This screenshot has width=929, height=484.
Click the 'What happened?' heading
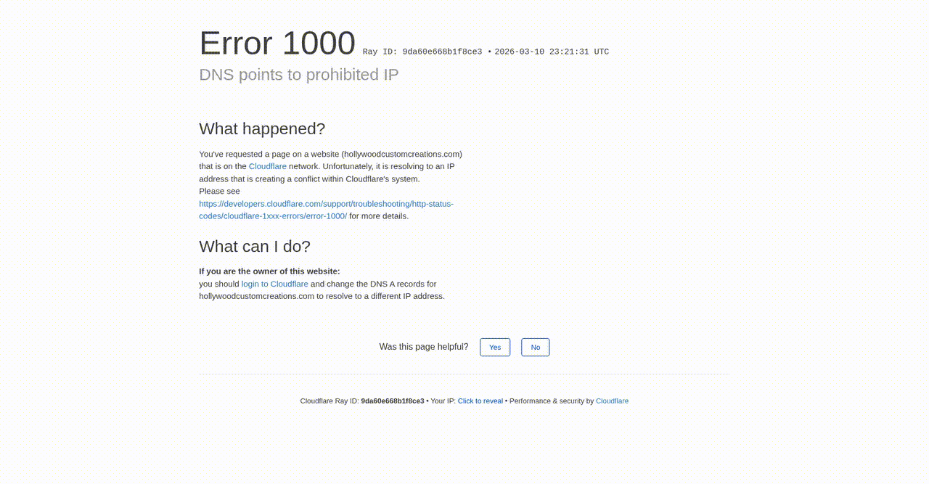tap(262, 129)
